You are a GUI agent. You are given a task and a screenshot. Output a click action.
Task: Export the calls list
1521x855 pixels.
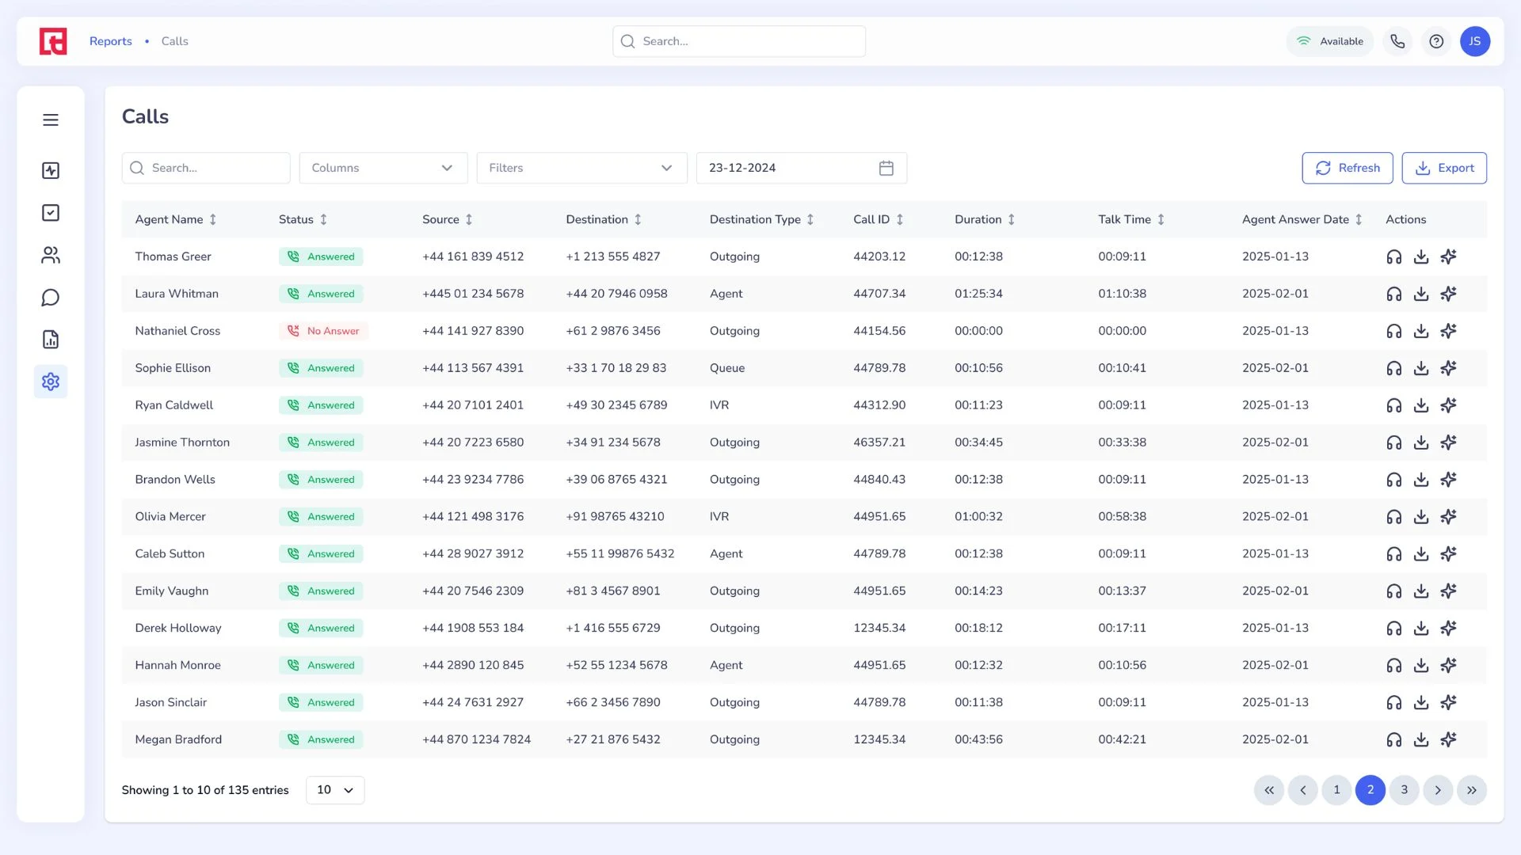(1443, 168)
